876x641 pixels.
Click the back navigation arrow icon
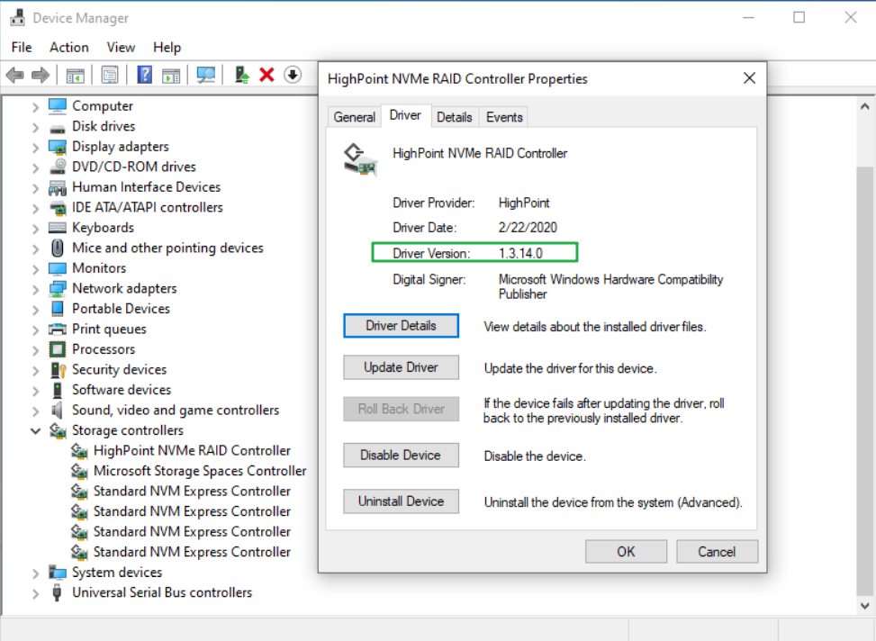[14, 75]
